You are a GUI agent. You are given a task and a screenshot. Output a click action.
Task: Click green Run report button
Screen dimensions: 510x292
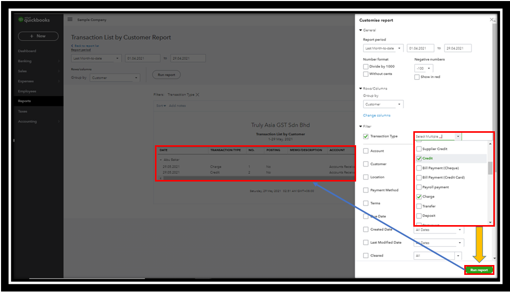click(479, 270)
